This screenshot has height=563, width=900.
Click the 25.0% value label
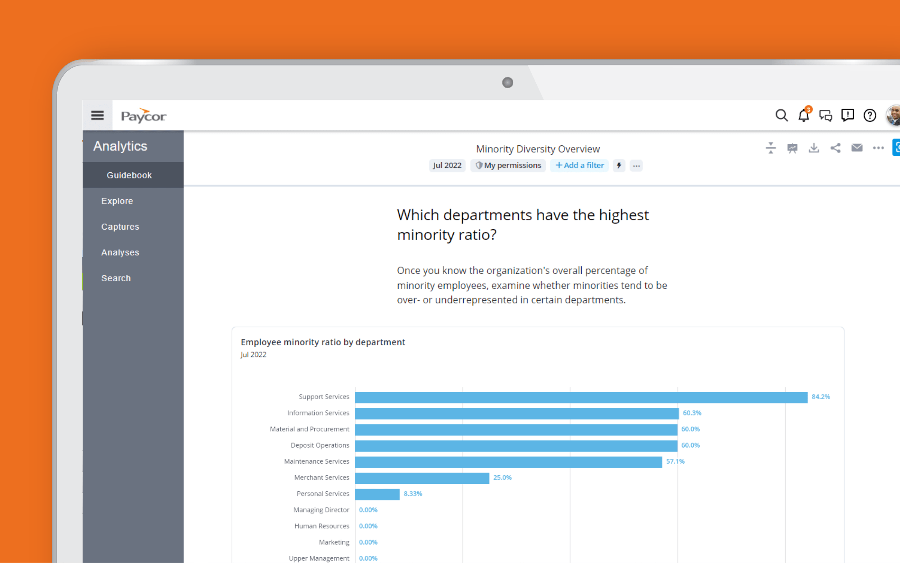point(502,477)
